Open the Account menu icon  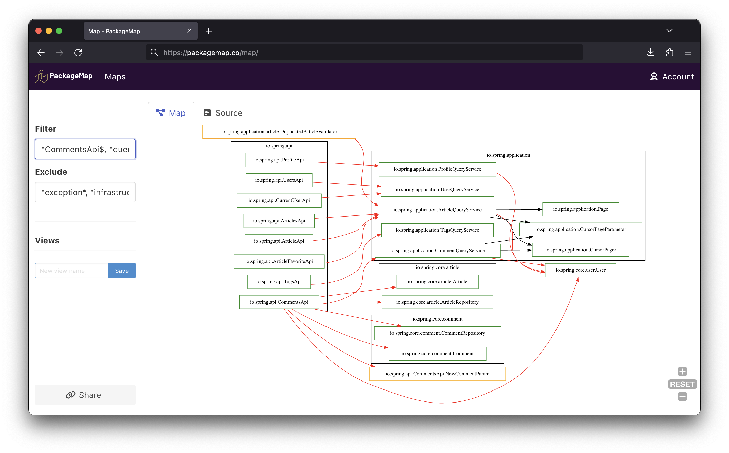654,76
